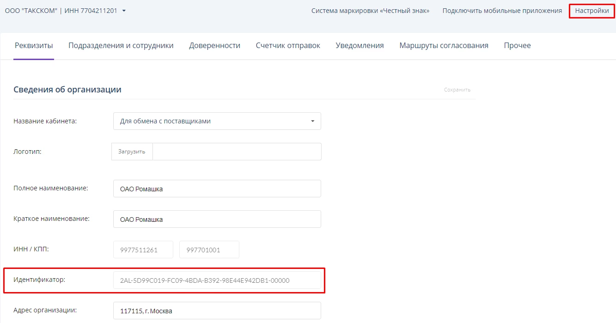
Task: Click the ИНН / КПП label
Action: (x=31, y=249)
